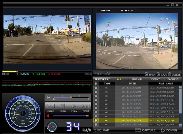Viewport: 183px width, 134px height.
Task: Select the radio for file 20121220_103106
Action: tap(96, 116)
